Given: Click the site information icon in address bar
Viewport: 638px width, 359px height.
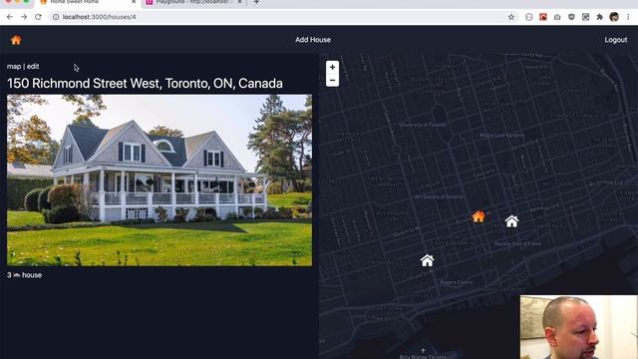Looking at the screenshot, I should (x=56, y=17).
